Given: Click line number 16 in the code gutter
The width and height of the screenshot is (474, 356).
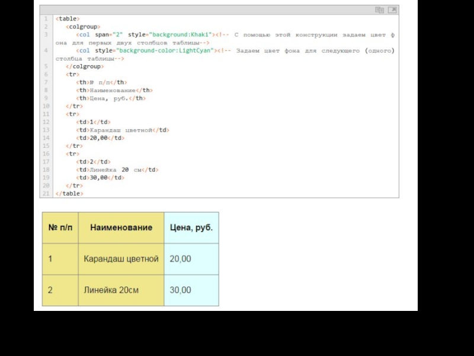Looking at the screenshot, I should 46,154.
